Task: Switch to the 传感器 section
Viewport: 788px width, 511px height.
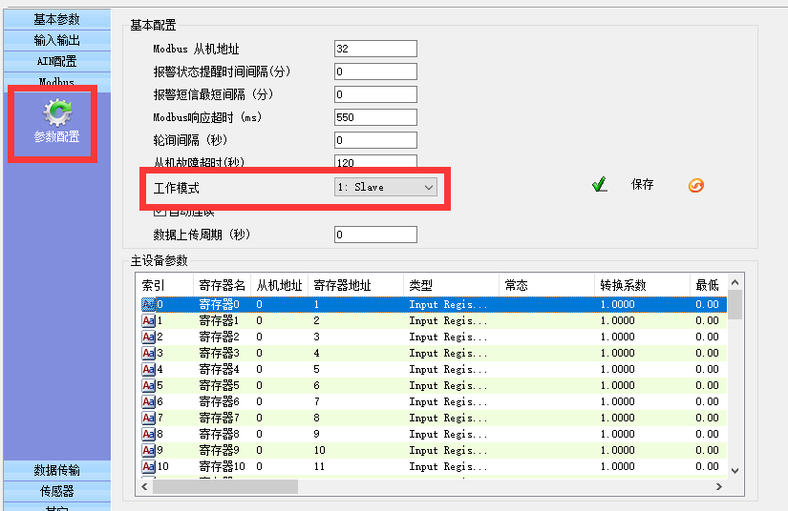Action: point(56,491)
